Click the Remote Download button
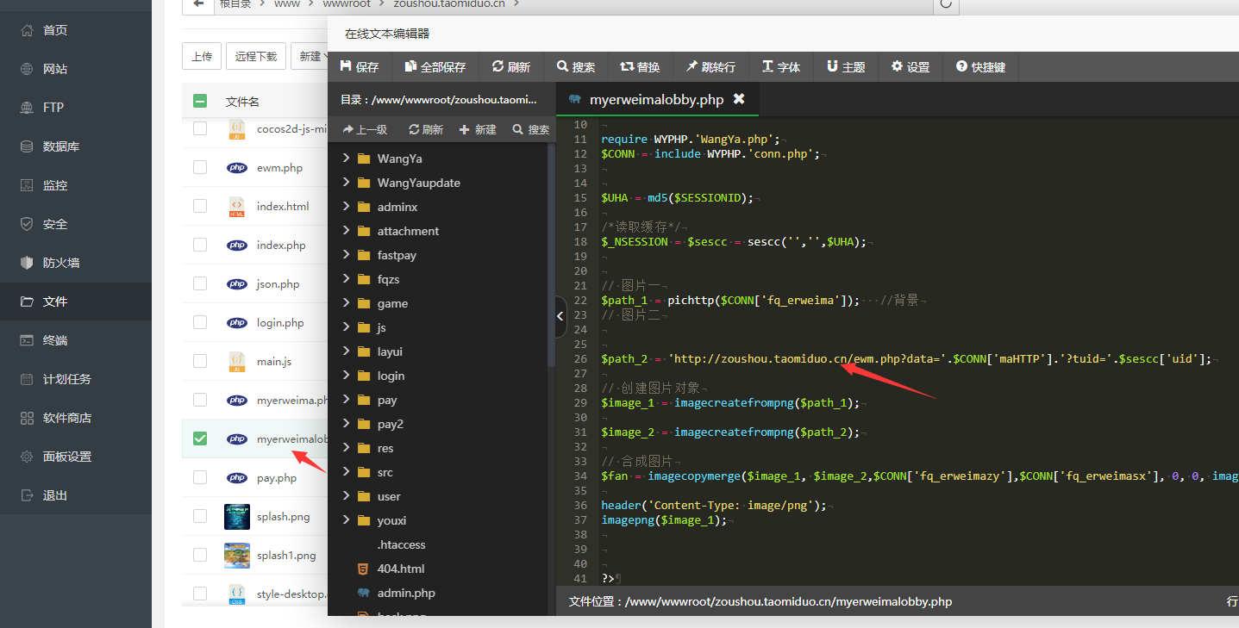This screenshot has width=1239, height=628. pyautogui.click(x=256, y=56)
